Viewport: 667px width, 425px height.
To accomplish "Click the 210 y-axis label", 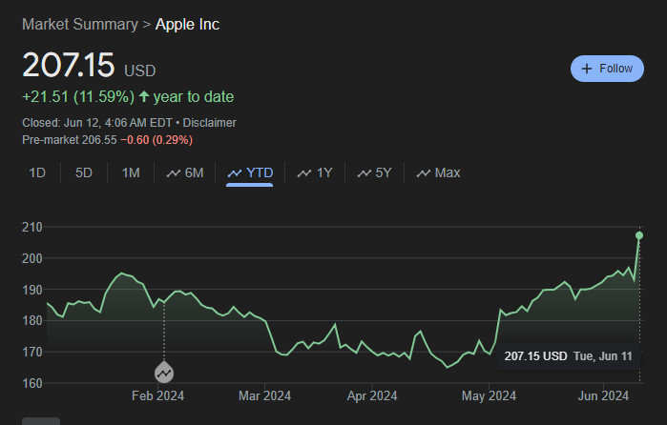I will [x=32, y=228].
